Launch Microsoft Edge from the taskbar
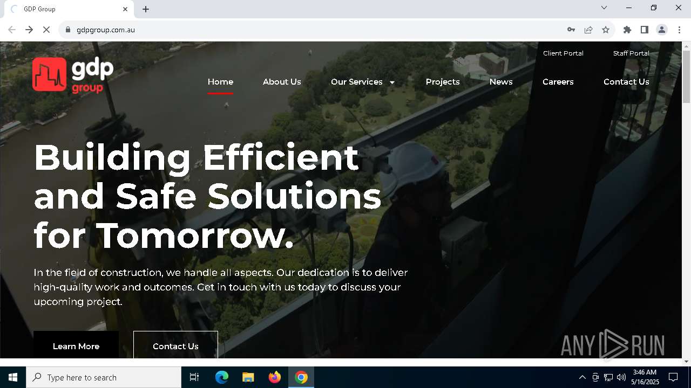 [222, 377]
